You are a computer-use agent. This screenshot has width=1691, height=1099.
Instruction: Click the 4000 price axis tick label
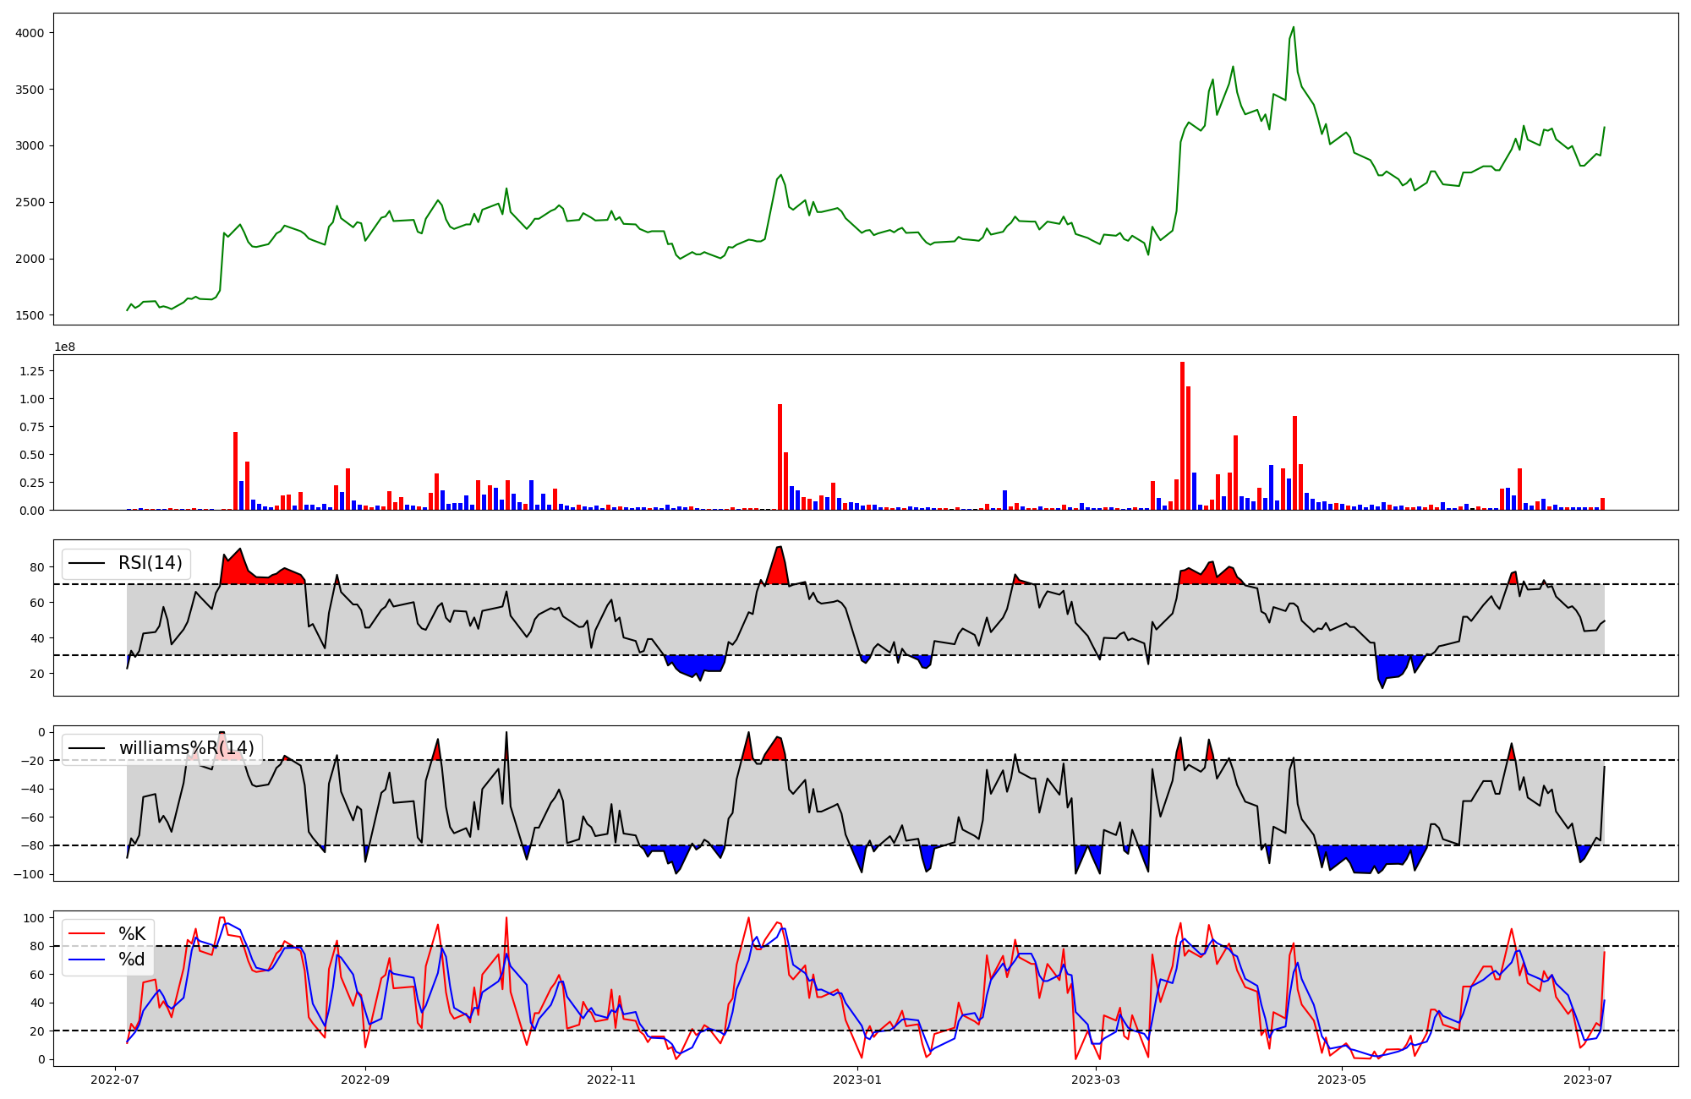tap(30, 33)
